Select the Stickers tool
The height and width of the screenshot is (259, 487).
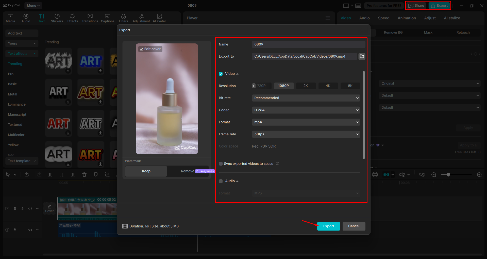[x=57, y=18]
